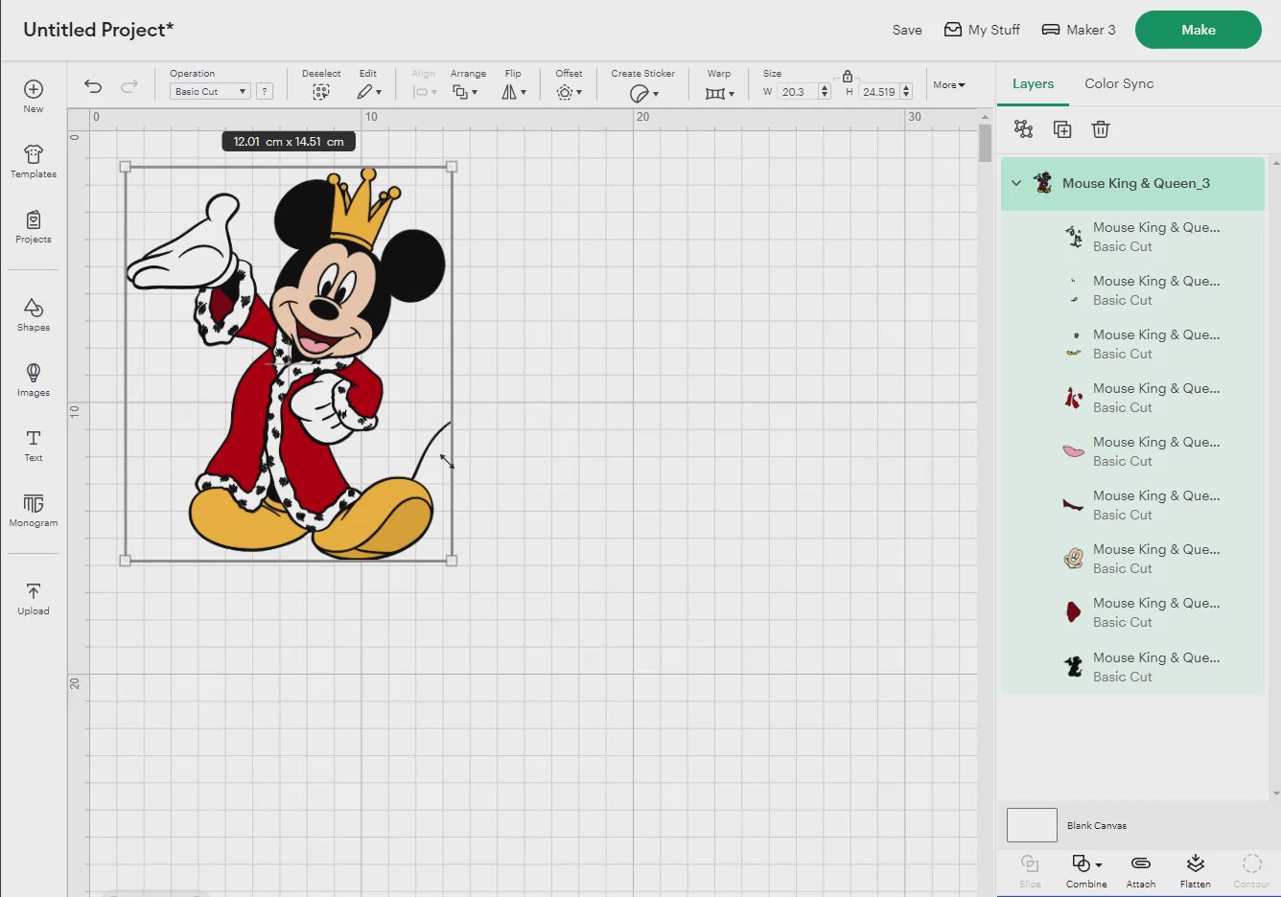This screenshot has width=1281, height=897.
Task: Open the More toolbar menu
Action: tap(949, 84)
